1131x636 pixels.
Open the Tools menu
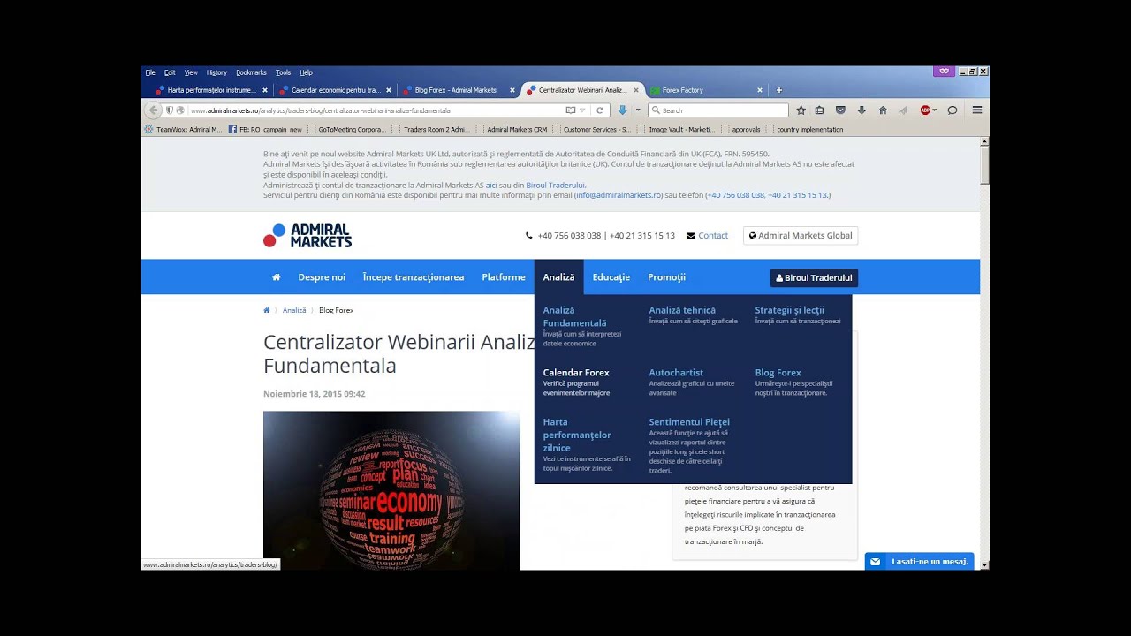point(283,72)
